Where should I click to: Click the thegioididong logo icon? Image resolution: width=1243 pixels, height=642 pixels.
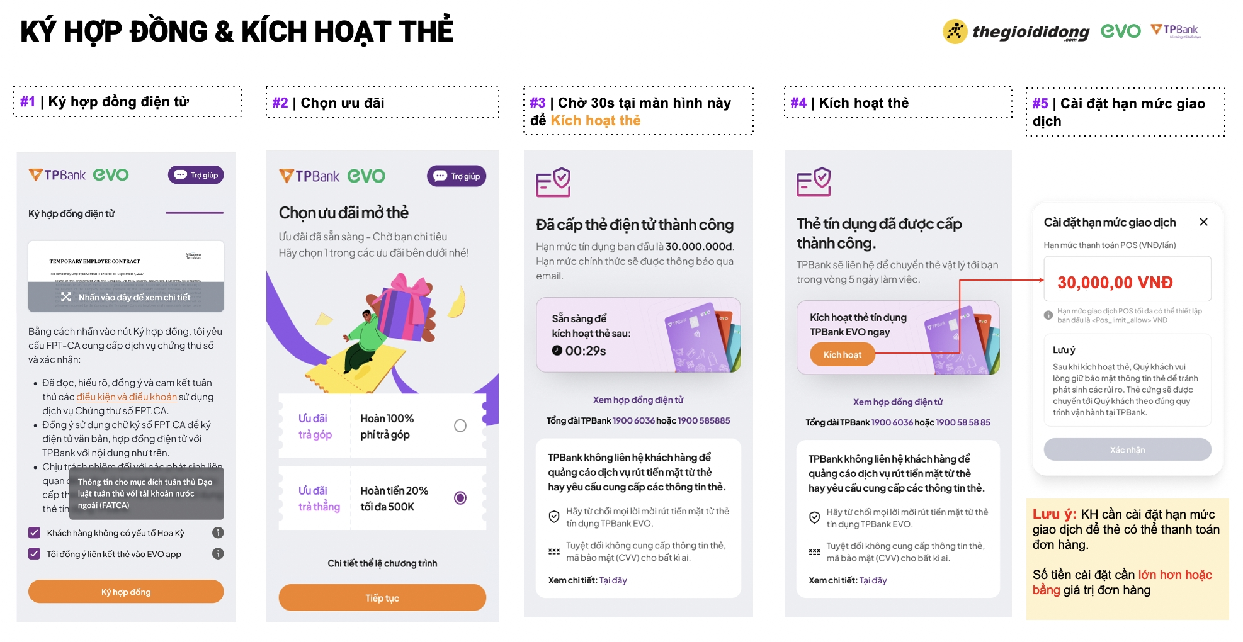click(x=955, y=31)
